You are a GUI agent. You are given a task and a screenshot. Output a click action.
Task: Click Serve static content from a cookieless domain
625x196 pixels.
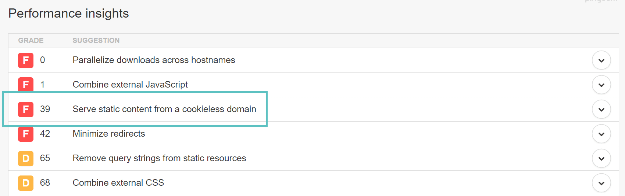164,109
